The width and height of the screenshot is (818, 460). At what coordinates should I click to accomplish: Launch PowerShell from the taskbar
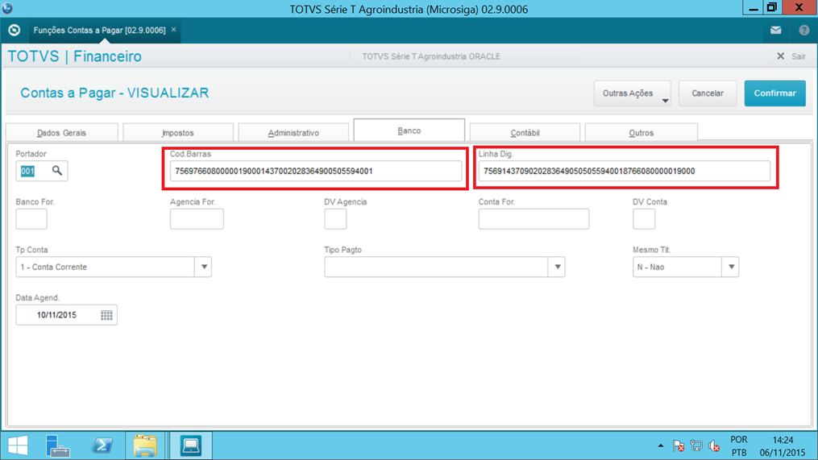(x=102, y=445)
